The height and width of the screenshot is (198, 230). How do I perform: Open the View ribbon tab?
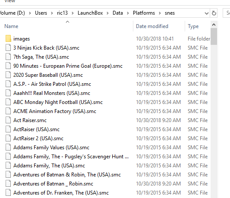pos(9,1)
